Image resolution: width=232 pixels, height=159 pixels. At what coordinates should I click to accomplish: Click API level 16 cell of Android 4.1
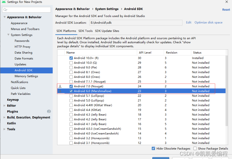[x=139, y=124]
